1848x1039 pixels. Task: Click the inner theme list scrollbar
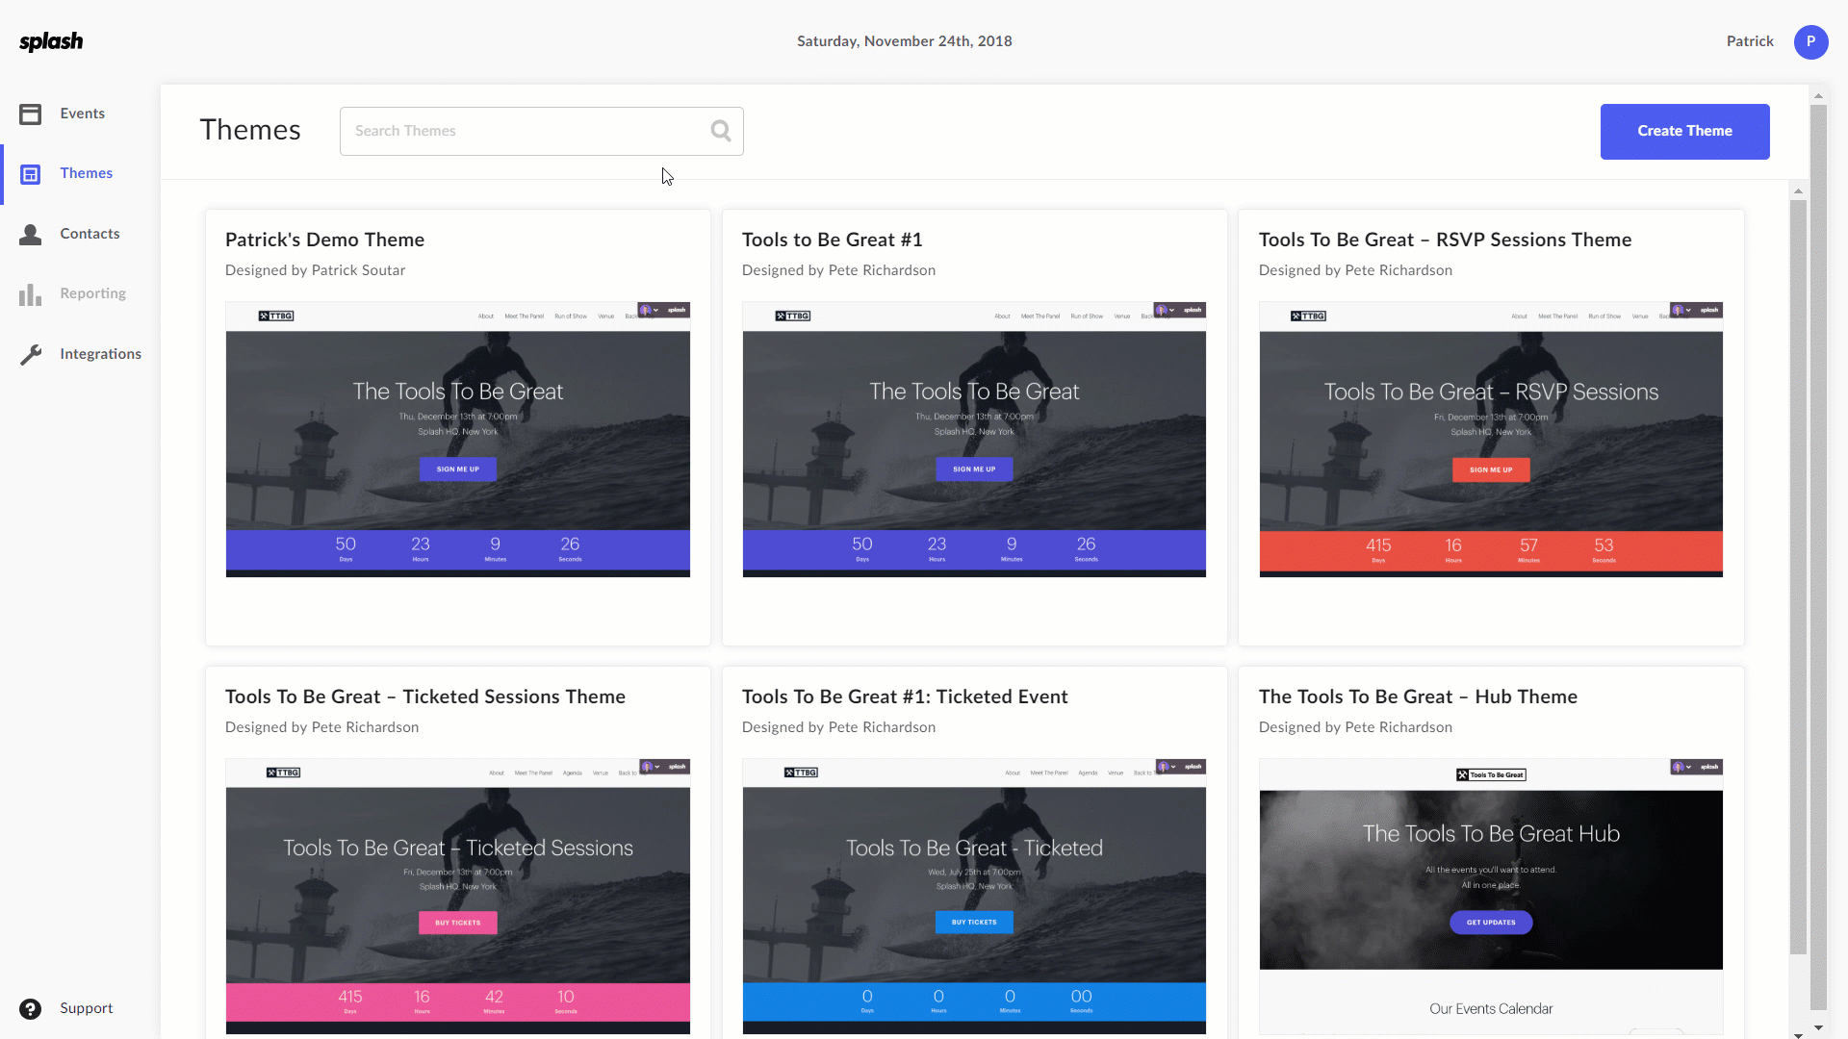point(1797,577)
